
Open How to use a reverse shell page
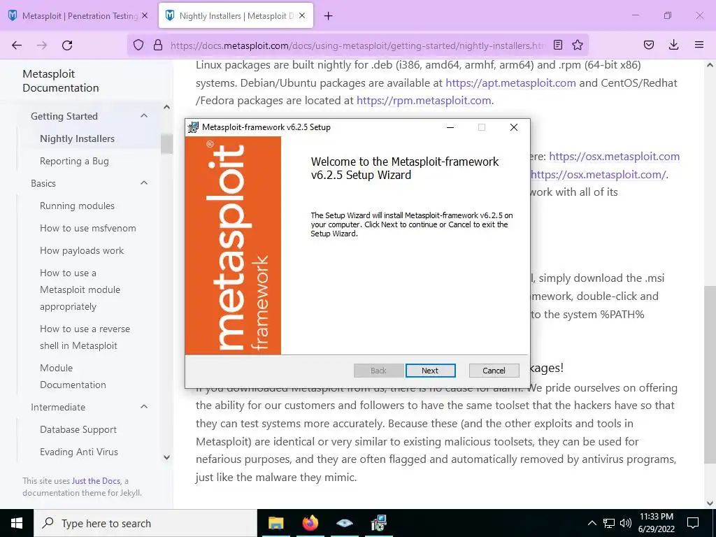pos(85,338)
